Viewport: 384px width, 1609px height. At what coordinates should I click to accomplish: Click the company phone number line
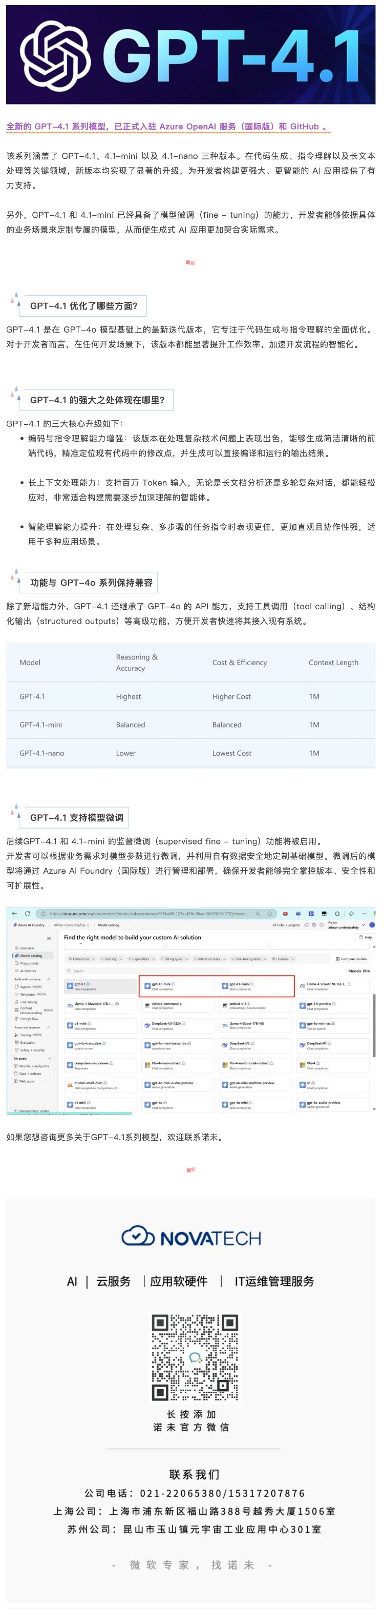(x=195, y=1493)
